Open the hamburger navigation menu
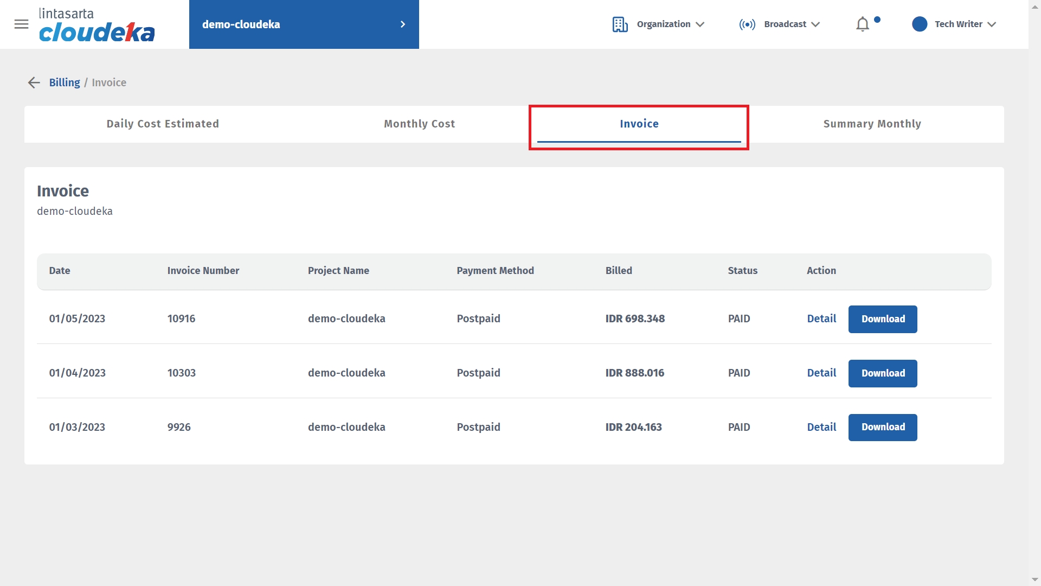This screenshot has height=586, width=1041. [x=21, y=24]
